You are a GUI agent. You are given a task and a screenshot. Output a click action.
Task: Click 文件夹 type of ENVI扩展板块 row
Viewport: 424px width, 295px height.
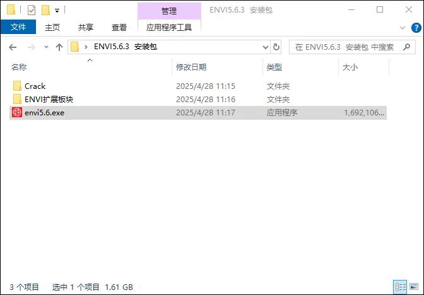click(x=278, y=100)
